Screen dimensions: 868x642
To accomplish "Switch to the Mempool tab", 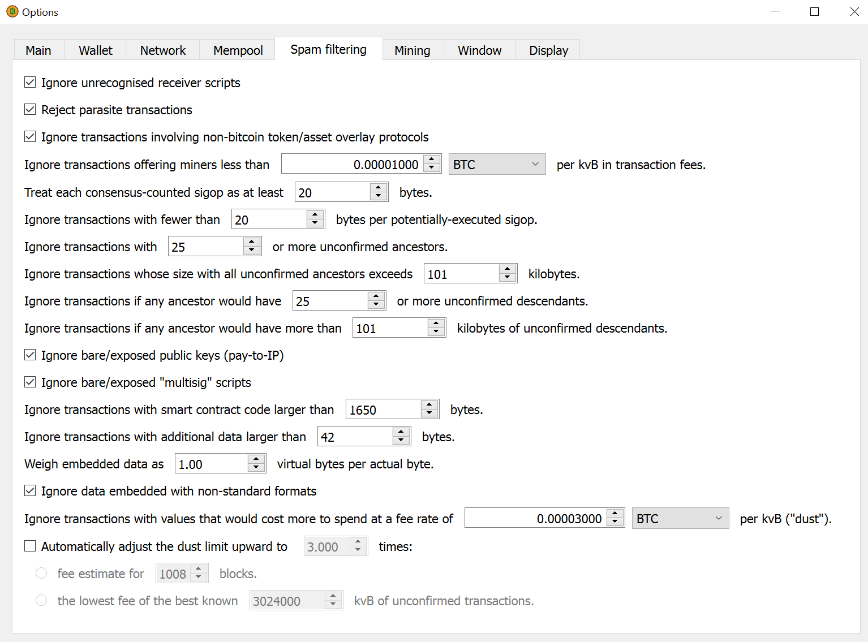I will click(238, 50).
